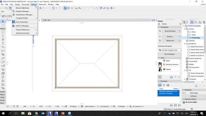Expand the Work Environment submenu
Screen dimensions: 206x116
click(x=25, y=33)
